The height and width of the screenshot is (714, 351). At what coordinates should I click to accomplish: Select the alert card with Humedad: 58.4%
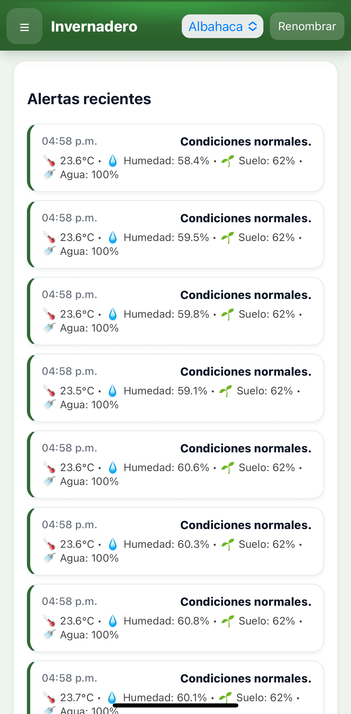[x=175, y=158]
